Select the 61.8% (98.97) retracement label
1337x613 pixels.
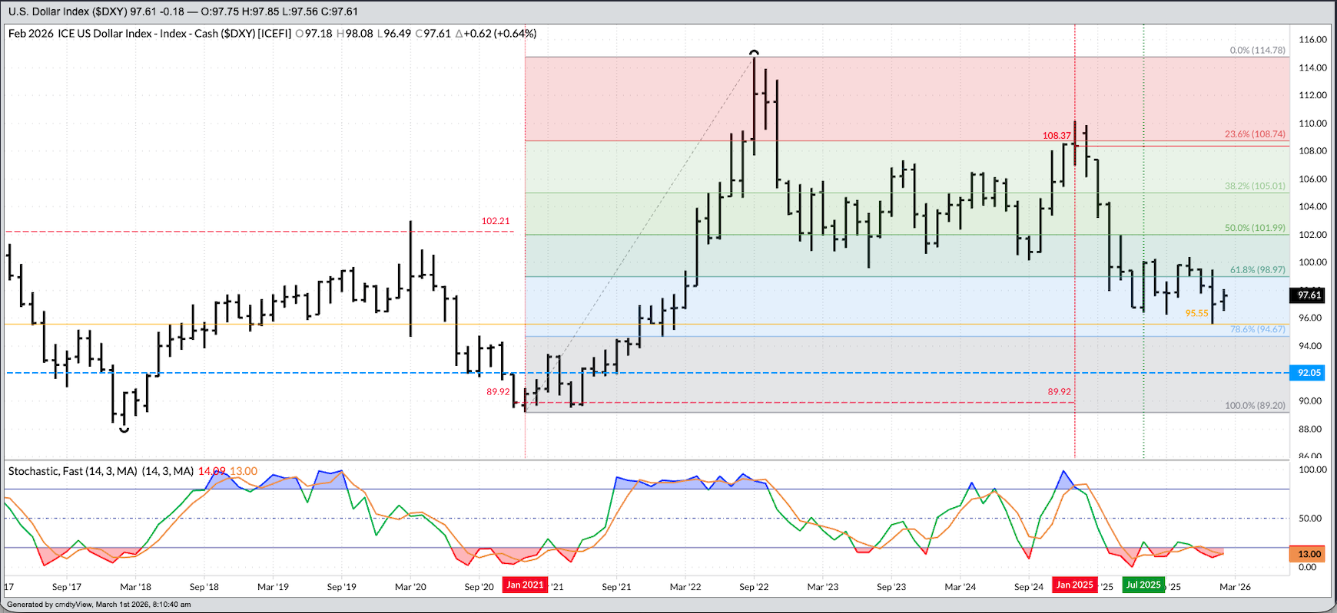click(1257, 270)
